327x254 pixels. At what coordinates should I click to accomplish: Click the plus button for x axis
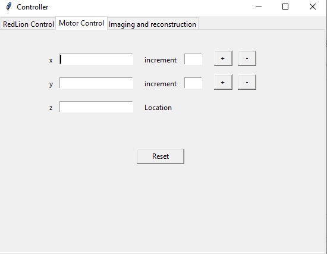pos(223,58)
